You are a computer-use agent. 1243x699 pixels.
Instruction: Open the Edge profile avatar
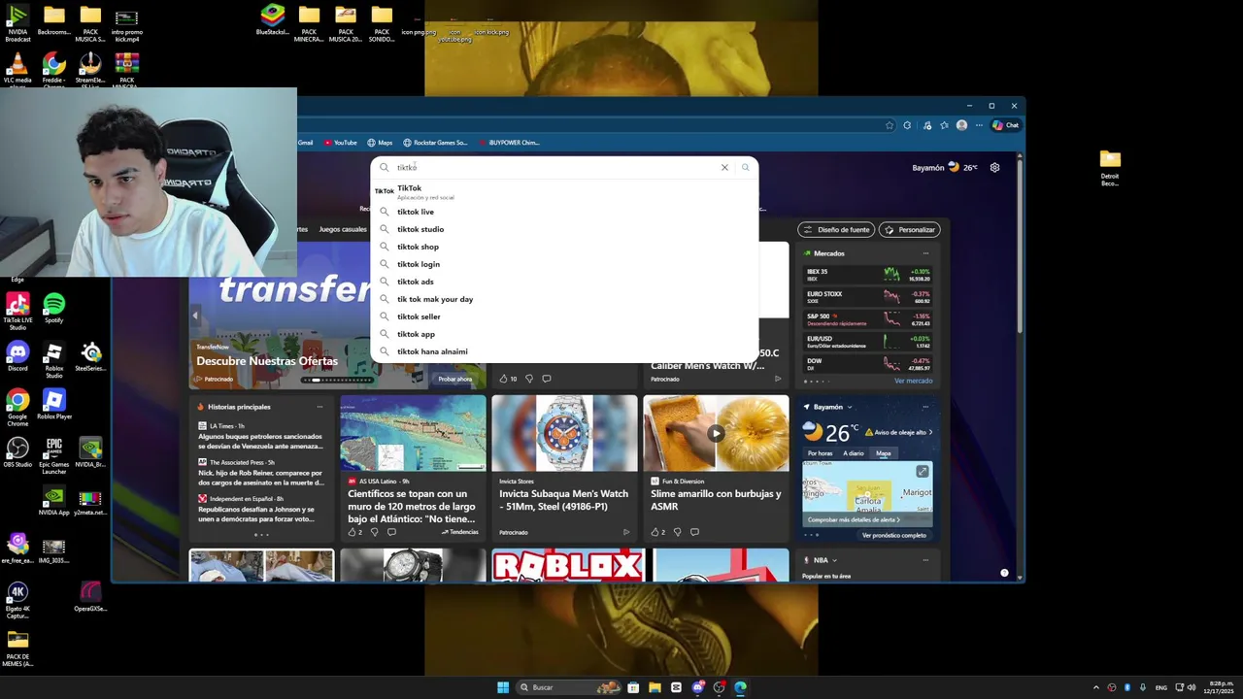point(961,125)
